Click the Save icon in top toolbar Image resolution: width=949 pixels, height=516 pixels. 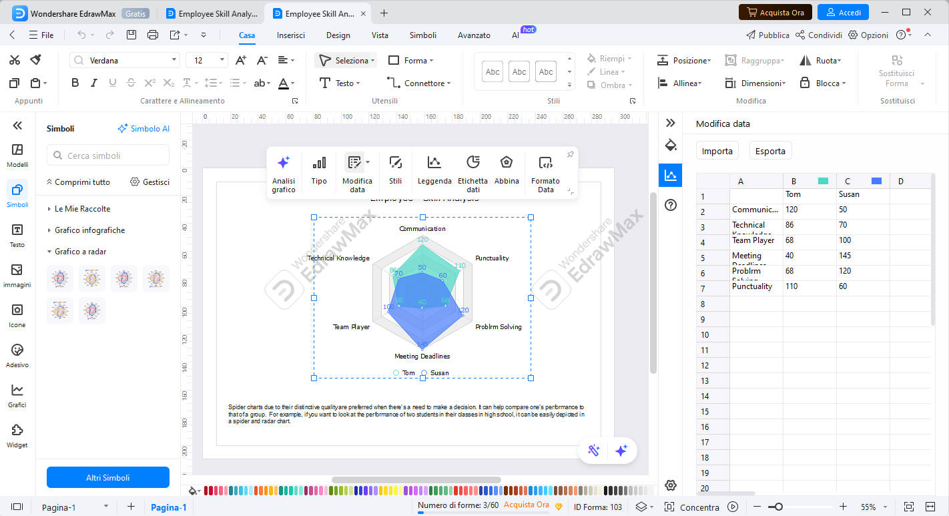point(131,35)
